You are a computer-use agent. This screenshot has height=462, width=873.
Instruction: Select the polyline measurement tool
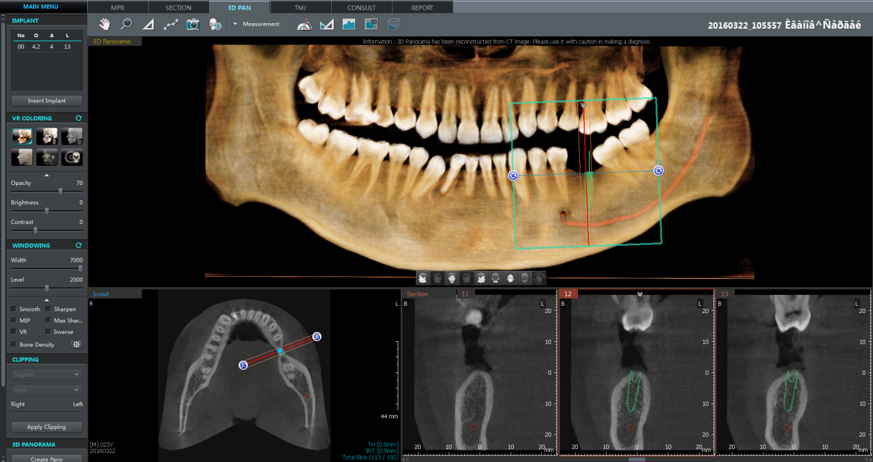tap(170, 24)
